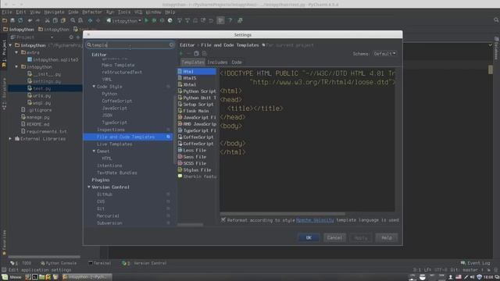Click the Undo arrow icon
The image size is (500, 281).
coord(30,20)
